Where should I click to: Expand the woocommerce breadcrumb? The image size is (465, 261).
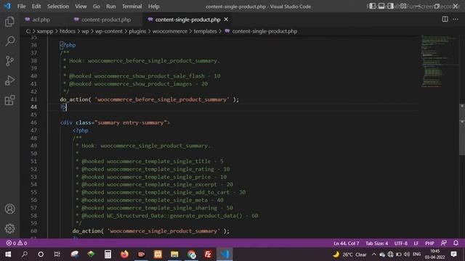click(x=169, y=31)
